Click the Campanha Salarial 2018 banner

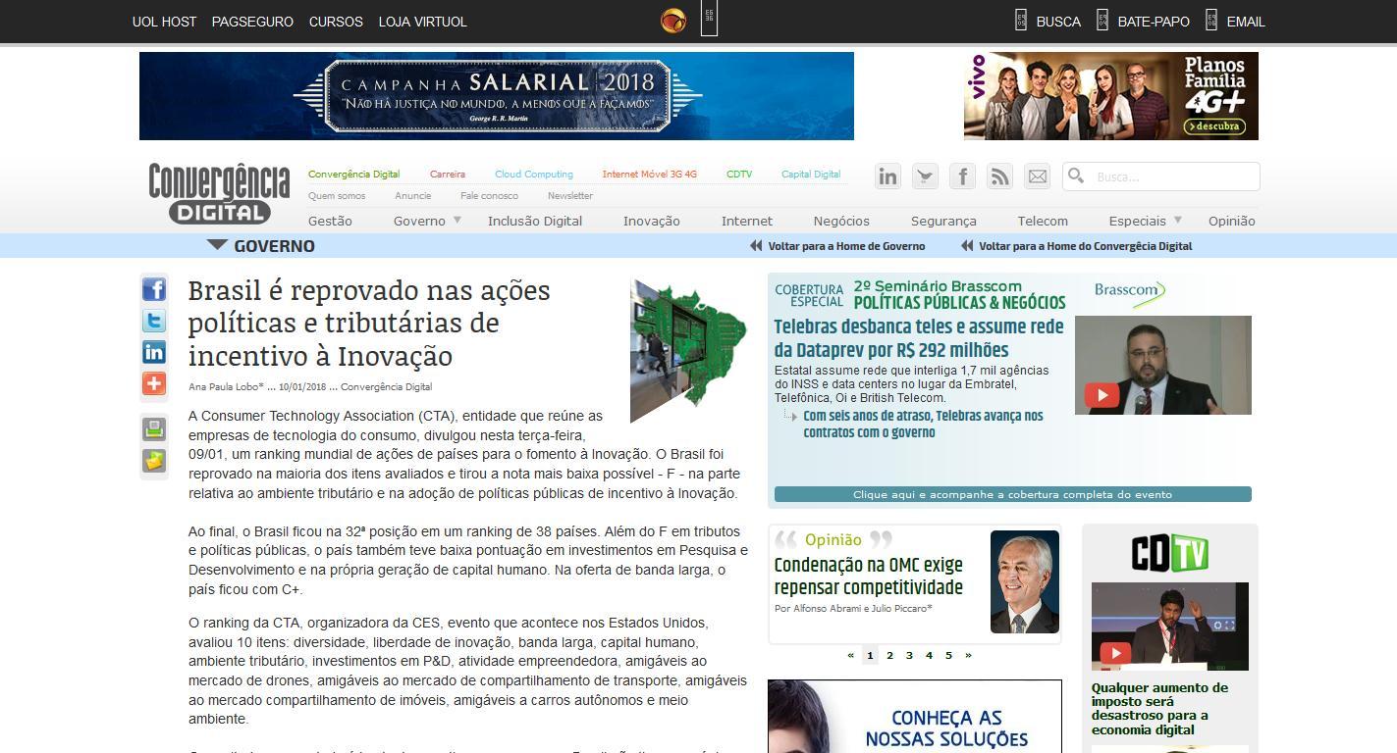[497, 96]
